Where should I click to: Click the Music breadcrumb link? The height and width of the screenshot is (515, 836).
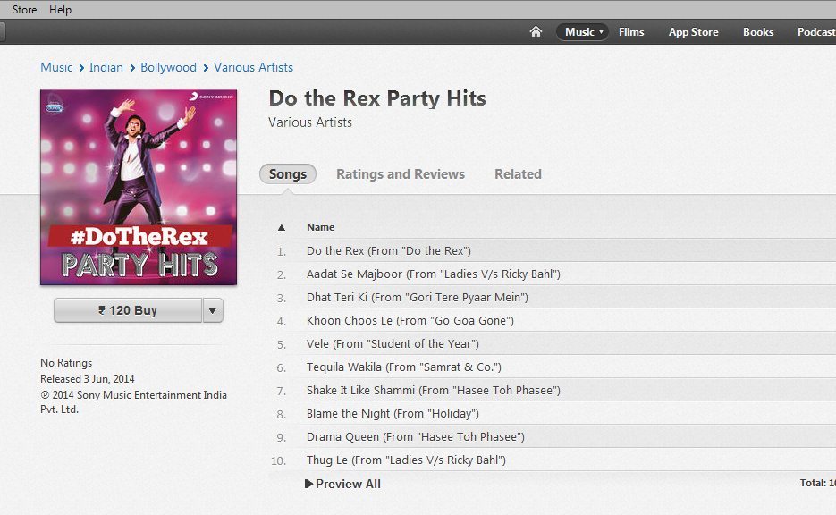[56, 67]
